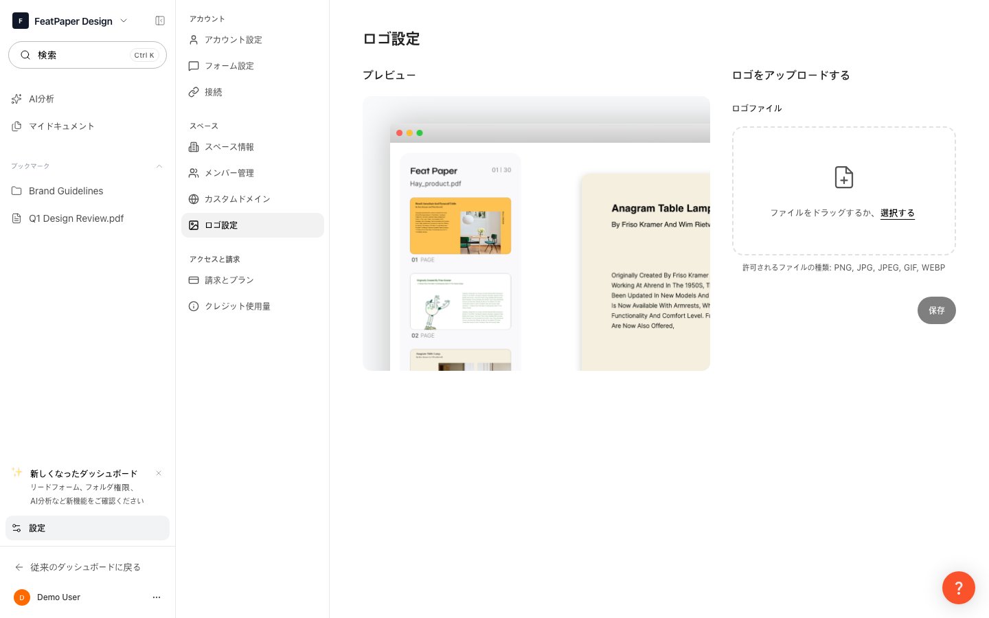Open スペース情報 settings
Viewport: 989px width, 618px height.
253,147
